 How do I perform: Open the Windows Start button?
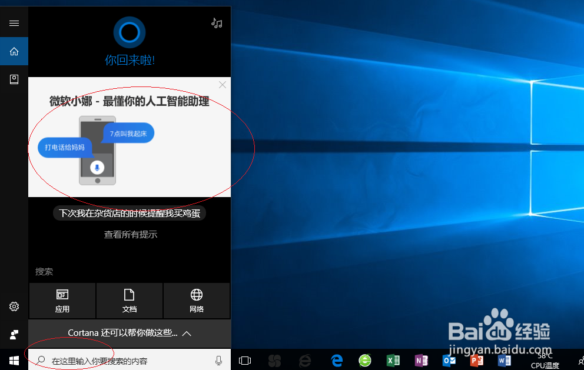click(x=14, y=361)
